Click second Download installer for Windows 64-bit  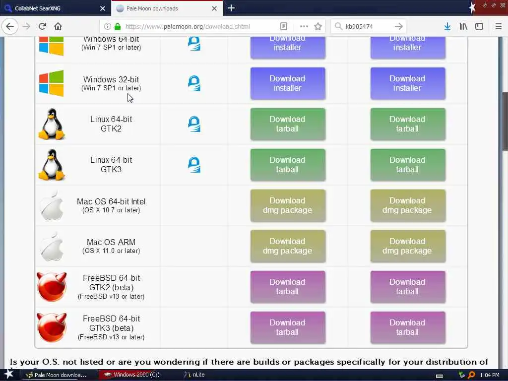tap(408, 47)
